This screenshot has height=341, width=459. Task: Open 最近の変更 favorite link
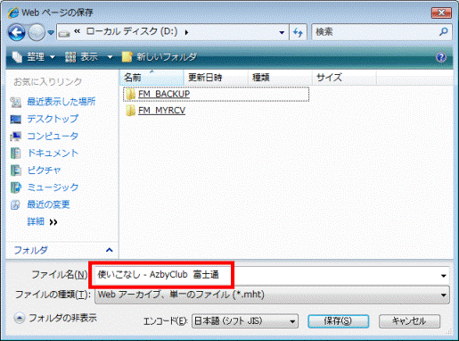48,204
